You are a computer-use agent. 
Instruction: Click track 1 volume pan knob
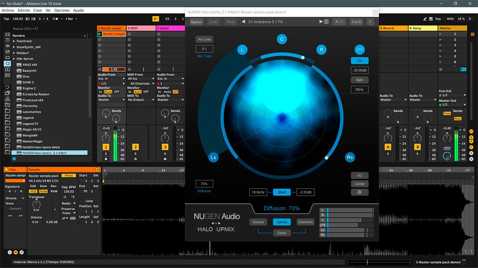pyautogui.click(x=106, y=137)
